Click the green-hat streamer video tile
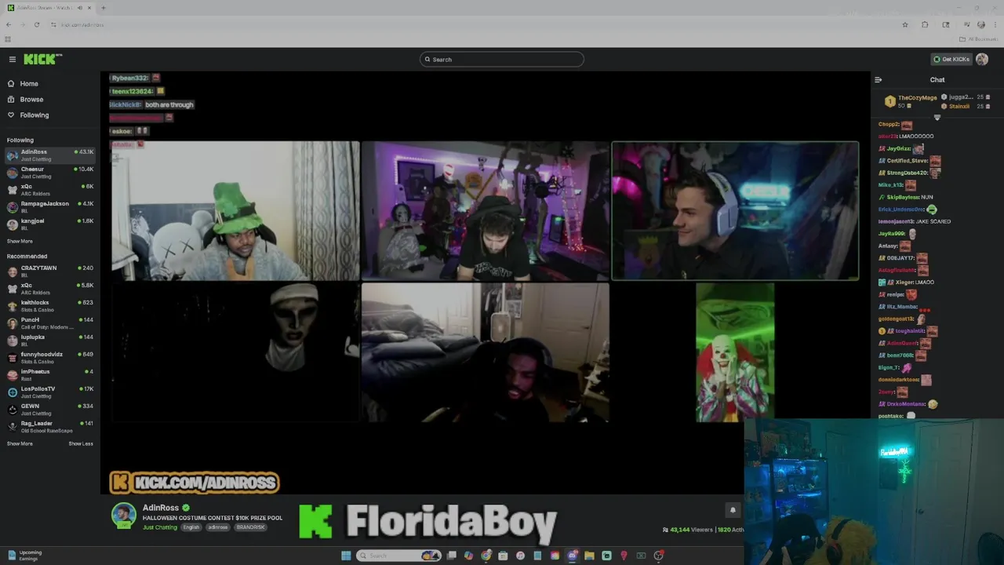This screenshot has height=565, width=1004. click(235, 210)
